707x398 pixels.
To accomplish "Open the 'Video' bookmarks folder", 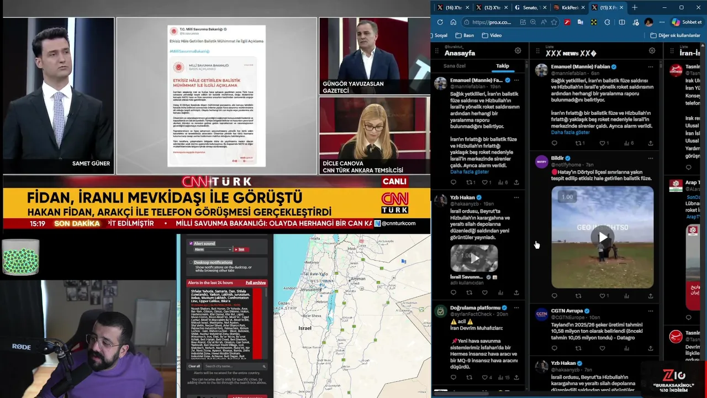I will pyautogui.click(x=492, y=35).
